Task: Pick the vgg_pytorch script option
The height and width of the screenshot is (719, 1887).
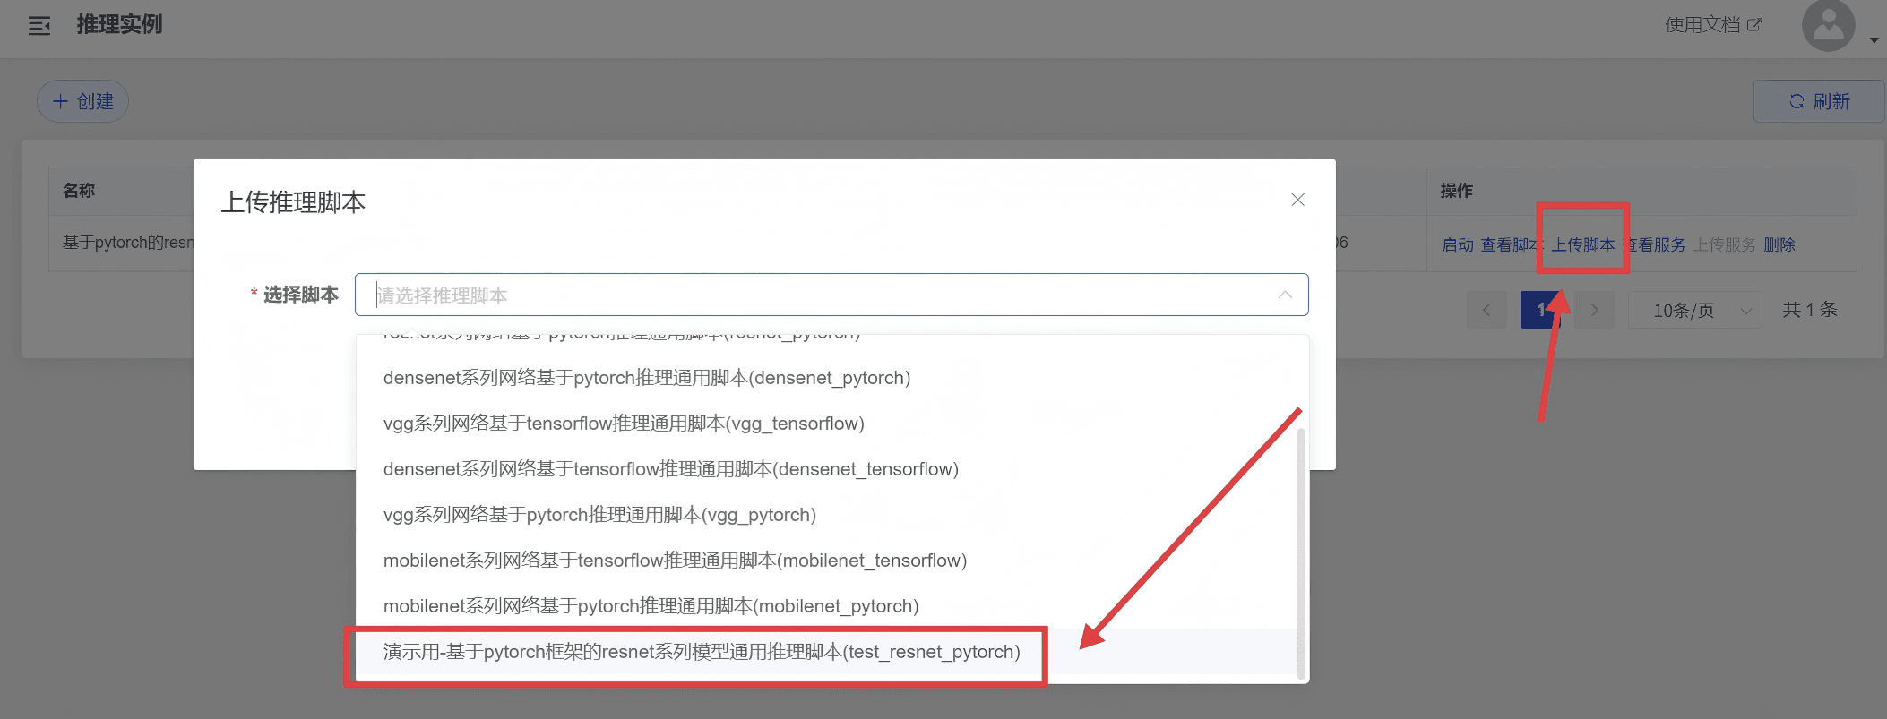Action: pyautogui.click(x=599, y=515)
